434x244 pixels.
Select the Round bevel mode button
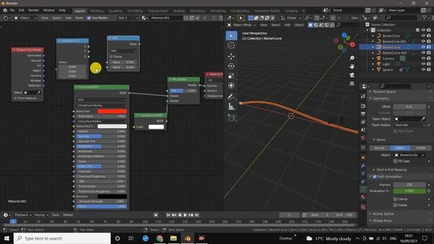pyautogui.click(x=380, y=148)
